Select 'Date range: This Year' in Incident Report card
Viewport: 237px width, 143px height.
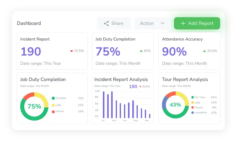pos(41,63)
